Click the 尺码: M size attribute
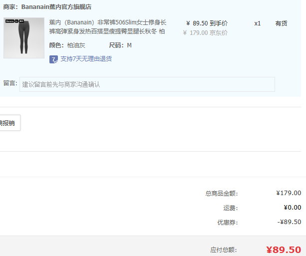Viewport: 306px width, 256px height. pyautogui.click(x=120, y=45)
